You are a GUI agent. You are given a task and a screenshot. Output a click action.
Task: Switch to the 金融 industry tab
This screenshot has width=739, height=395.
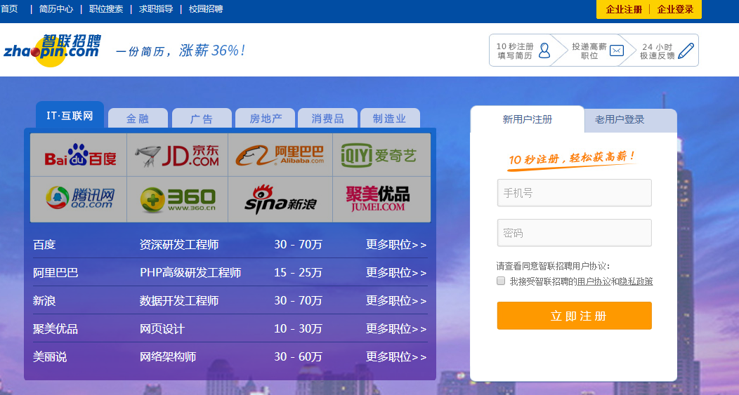138,119
